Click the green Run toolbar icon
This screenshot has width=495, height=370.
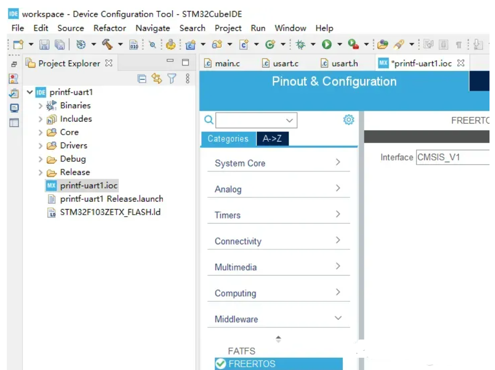click(x=327, y=44)
